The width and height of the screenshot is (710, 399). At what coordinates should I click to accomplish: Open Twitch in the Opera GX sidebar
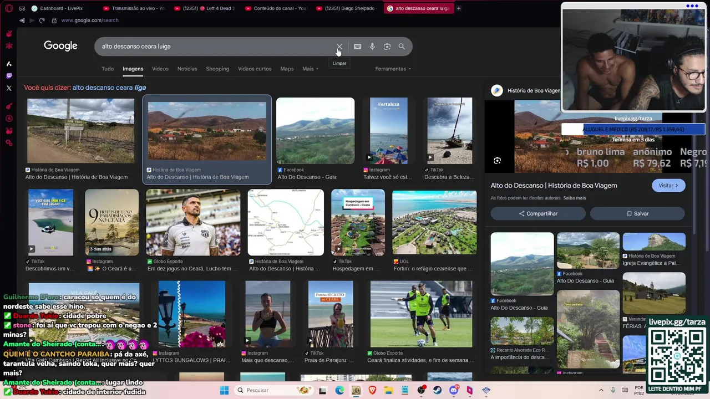click(x=9, y=76)
